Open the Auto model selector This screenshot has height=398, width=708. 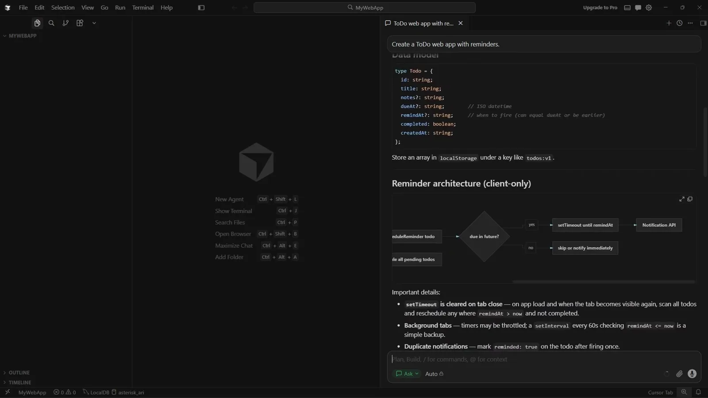[434, 374]
